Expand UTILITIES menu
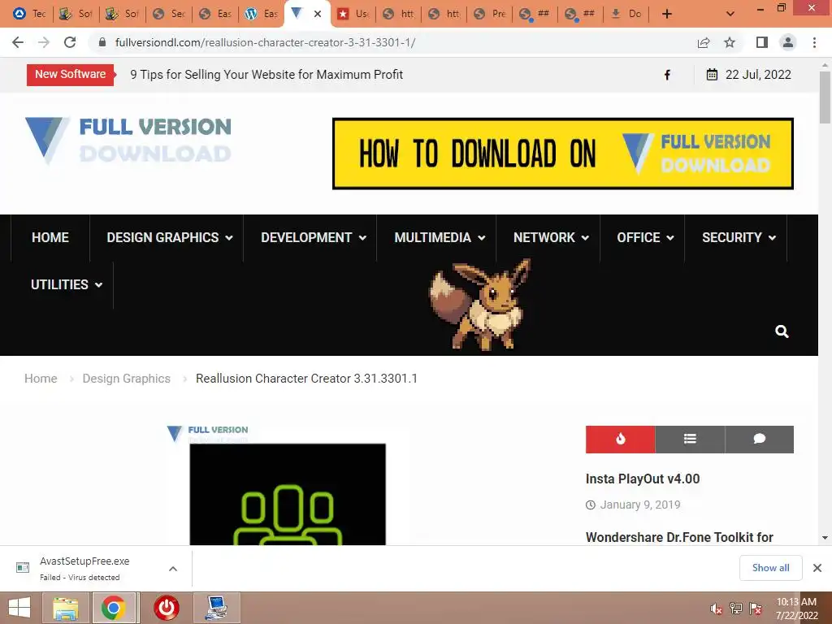This screenshot has width=832, height=624. (67, 284)
